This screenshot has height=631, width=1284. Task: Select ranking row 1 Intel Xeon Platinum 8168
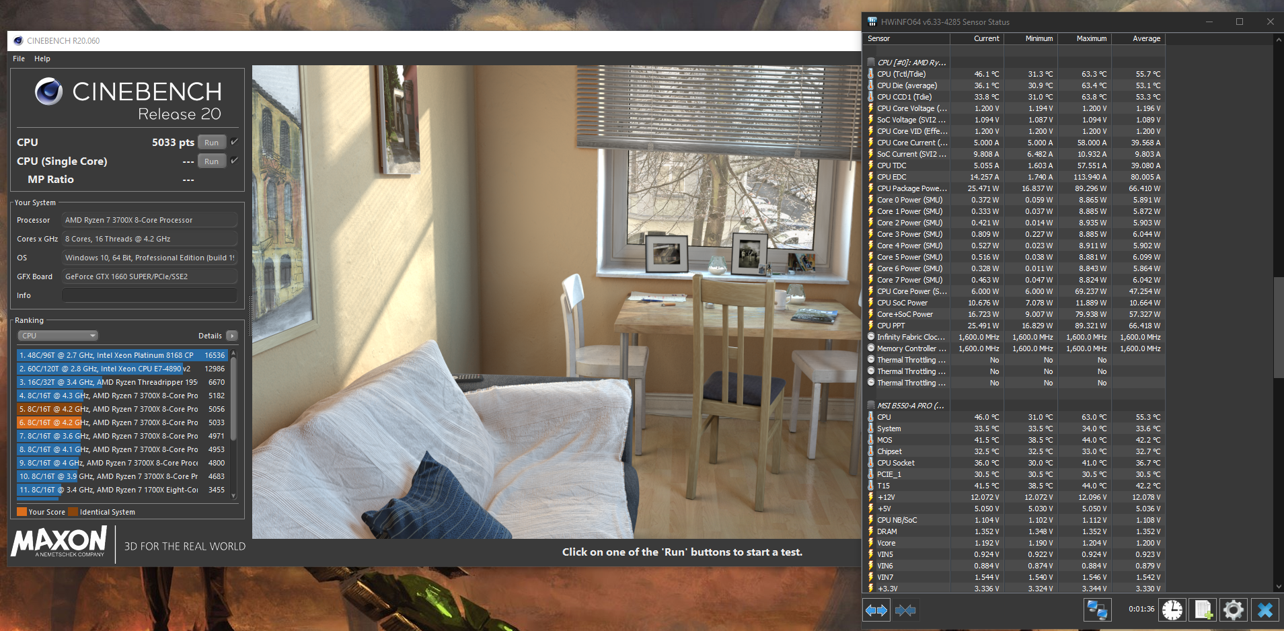pos(122,355)
